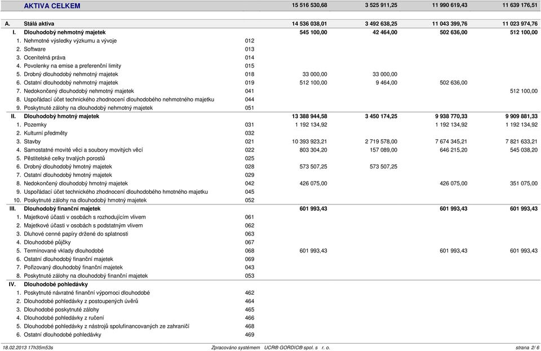Image resolution: width=541 pixels, height=351 pixels.
Task: Click value 351 075,00
Action: point(524,184)
